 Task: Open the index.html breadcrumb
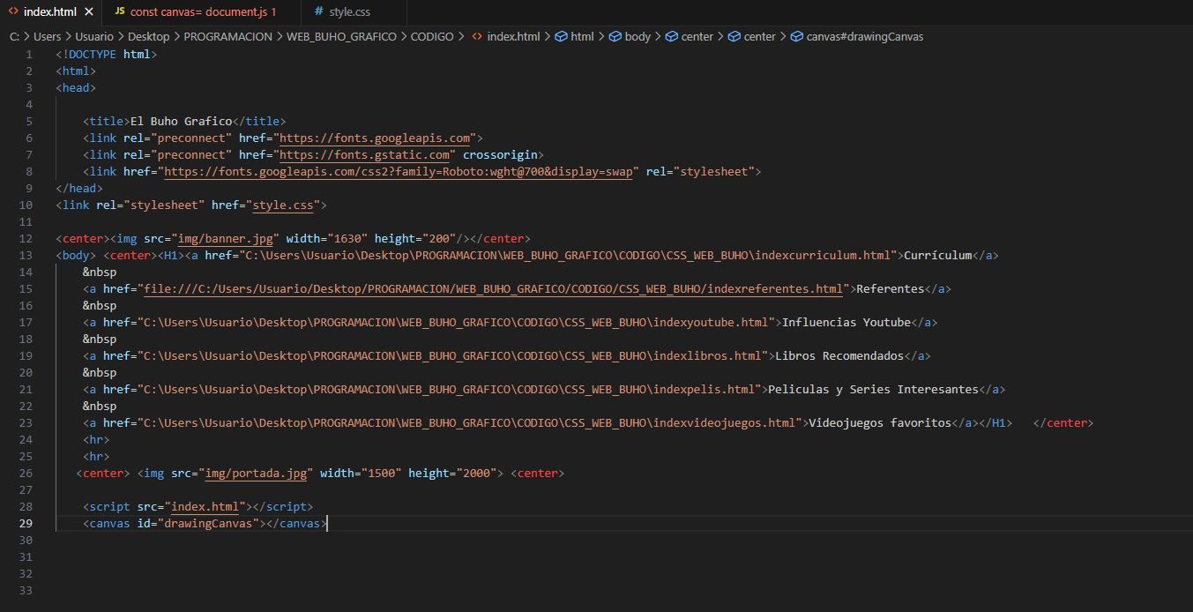[x=513, y=36]
